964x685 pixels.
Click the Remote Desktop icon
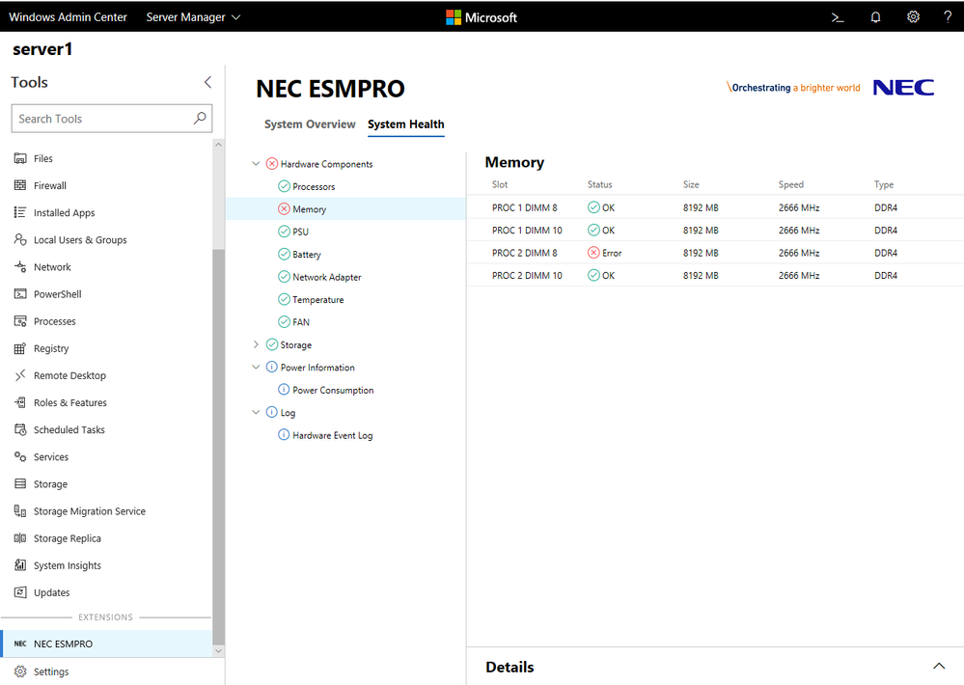pos(20,375)
